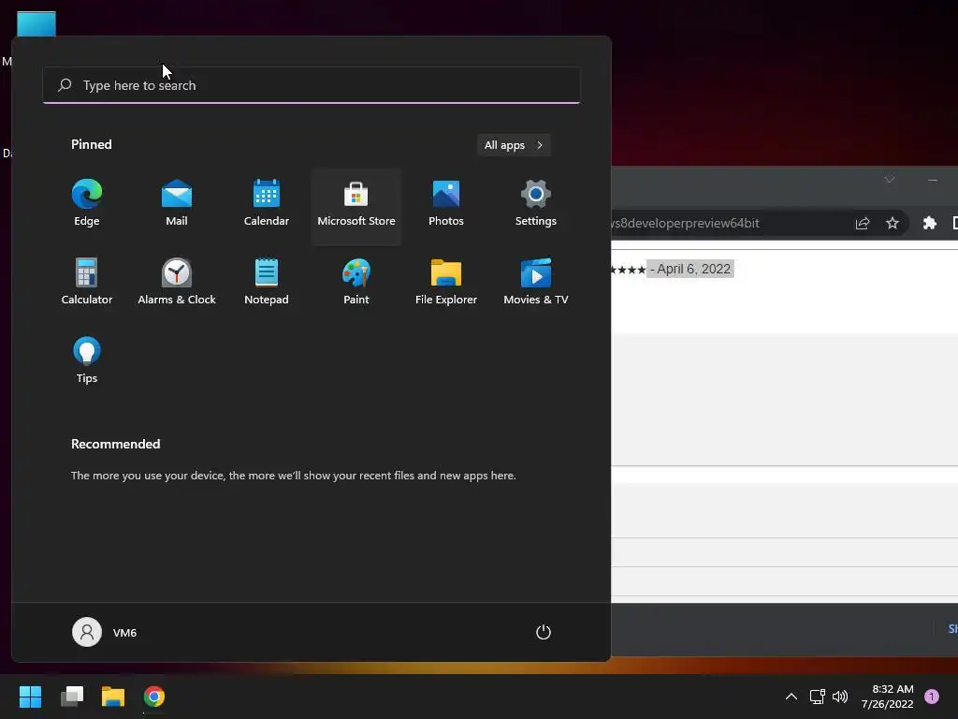This screenshot has height=719, width=958.
Task: Open pinned File Explorer in Start menu
Action: tap(446, 283)
